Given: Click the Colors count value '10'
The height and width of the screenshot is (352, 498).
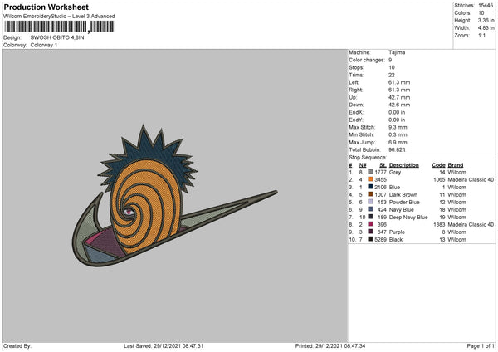Looking at the screenshot, I should pos(481,13).
